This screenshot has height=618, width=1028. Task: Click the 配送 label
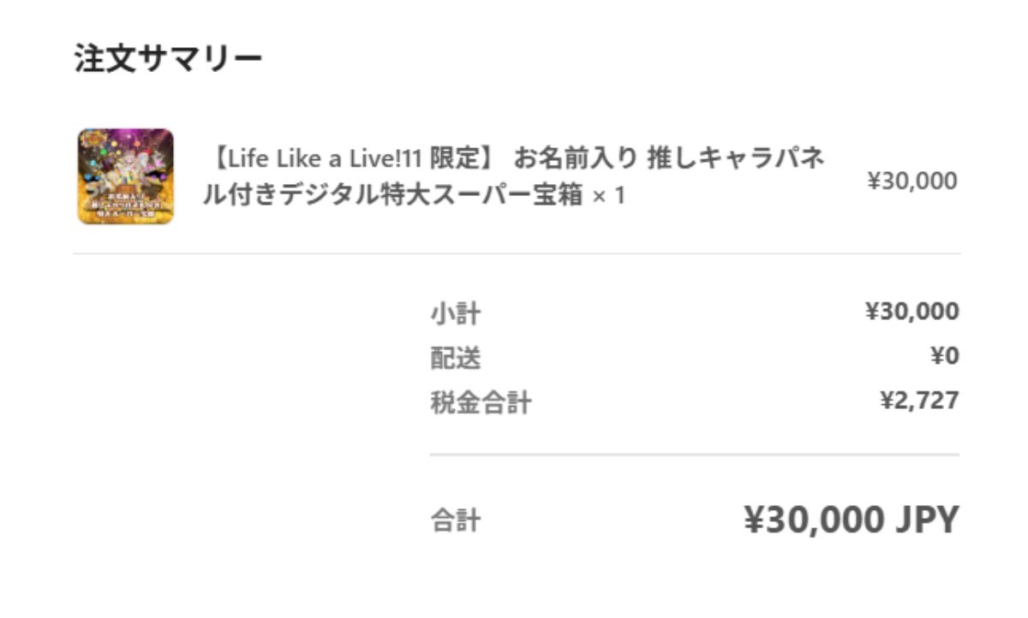pos(455,359)
